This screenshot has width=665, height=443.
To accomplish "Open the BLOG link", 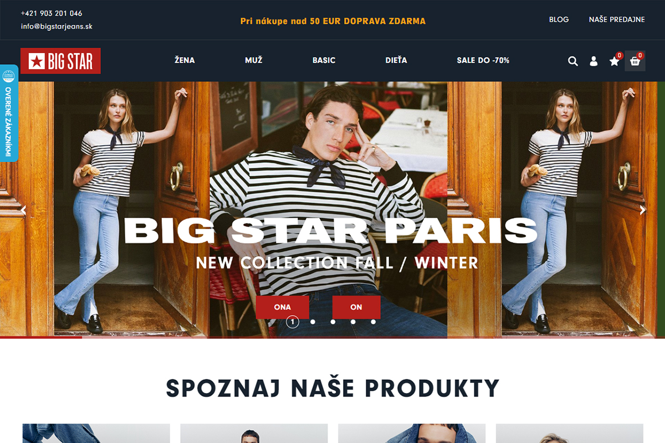I will (x=559, y=19).
